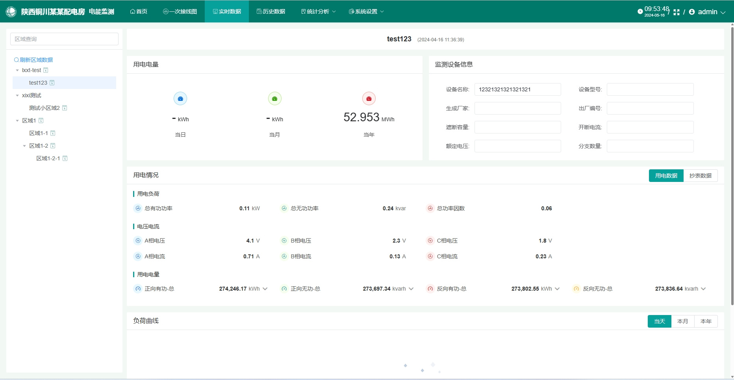
Task: Click the 区域查询 search field
Action: [64, 39]
